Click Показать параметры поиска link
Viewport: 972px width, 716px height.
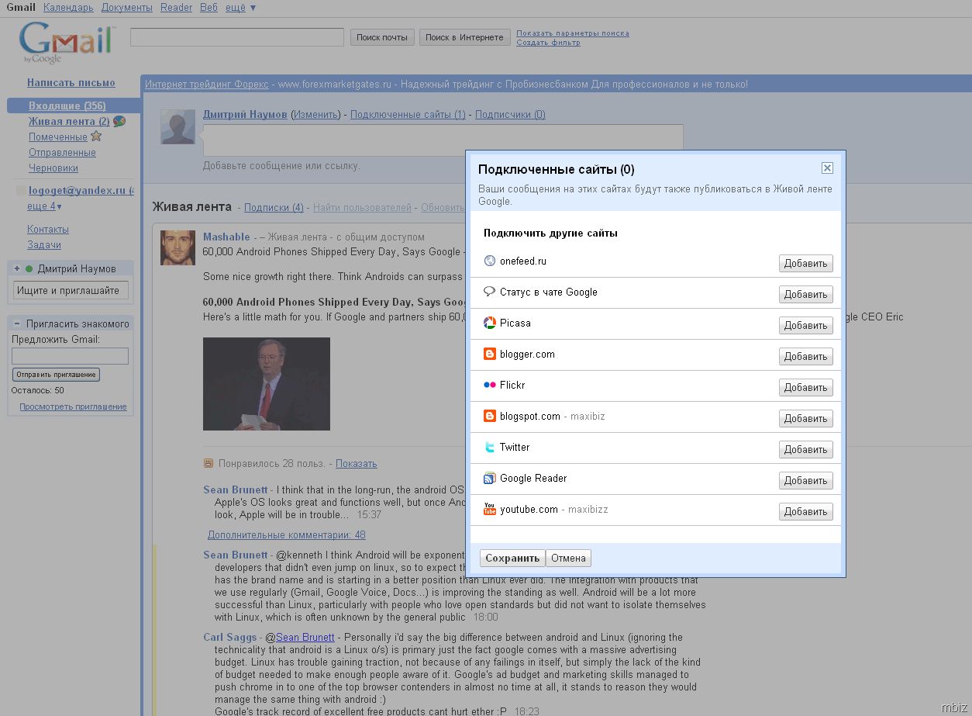573,33
